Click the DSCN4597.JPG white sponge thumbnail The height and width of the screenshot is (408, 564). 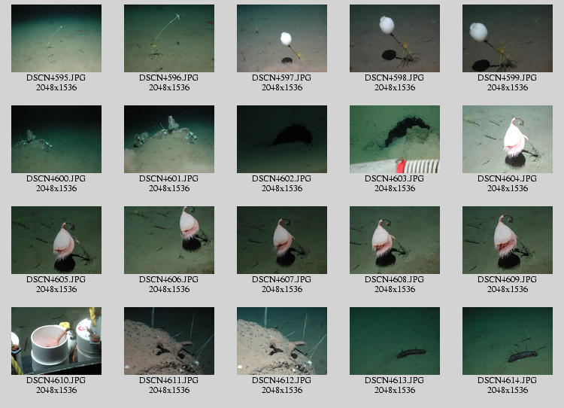[282, 38]
